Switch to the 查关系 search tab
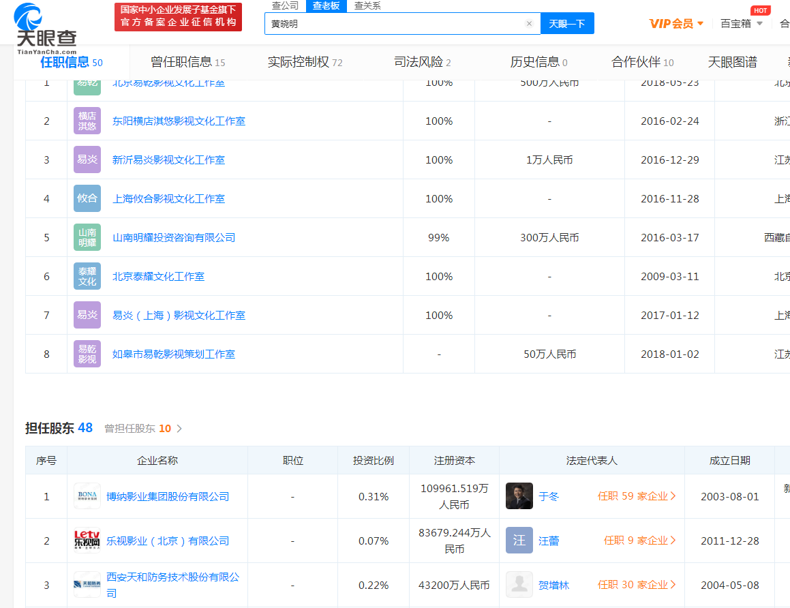The height and width of the screenshot is (608, 790). [367, 5]
